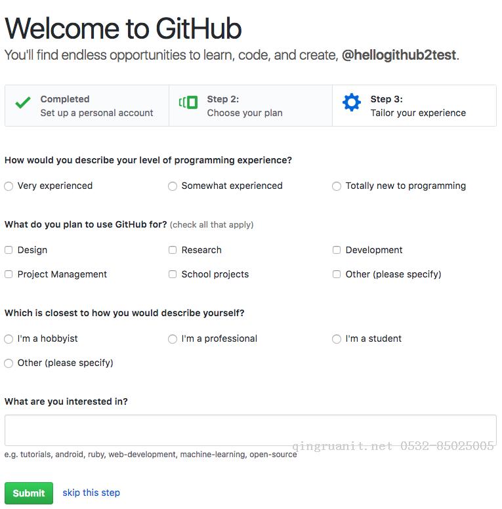The image size is (502, 509).
Task: Click the Choose your plan step icon
Action: click(x=188, y=102)
